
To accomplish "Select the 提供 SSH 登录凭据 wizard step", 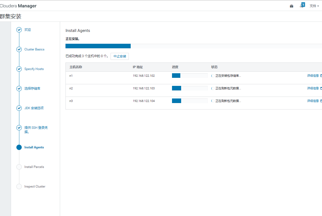I will tap(36, 130).
